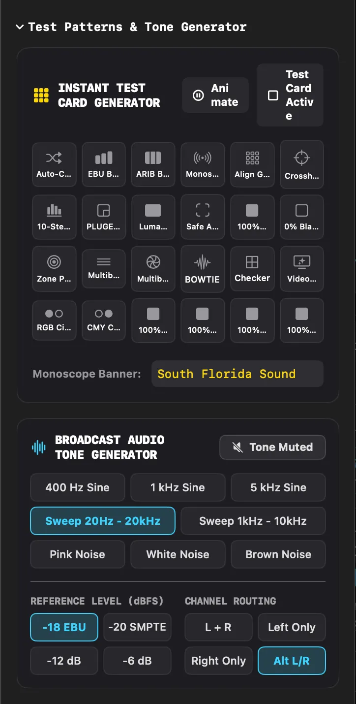Click the BROADCAST AUDIO TONE GENERATOR title

pos(110,447)
